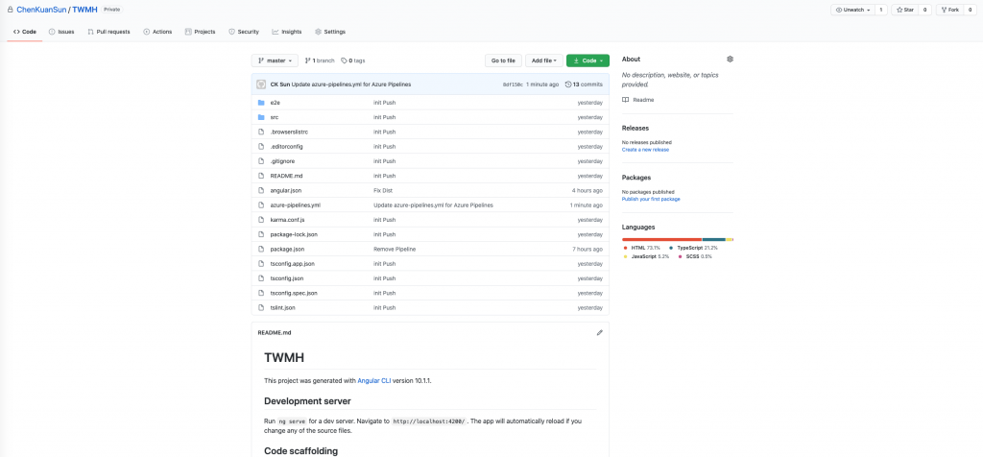Open the package-lock.json file
The width and height of the screenshot is (983, 457).
294,234
